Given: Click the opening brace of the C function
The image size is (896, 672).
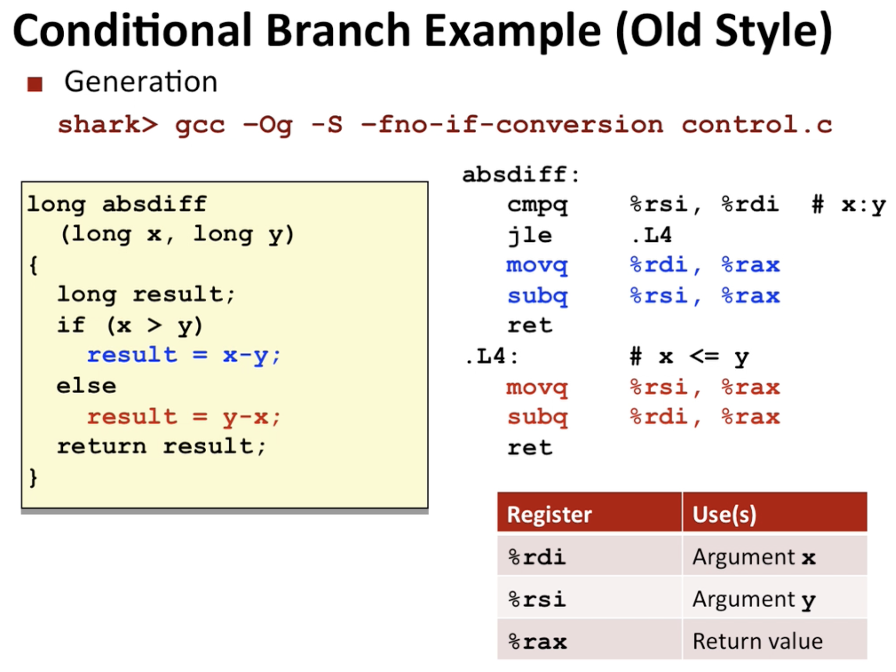Looking at the screenshot, I should pos(33,265).
